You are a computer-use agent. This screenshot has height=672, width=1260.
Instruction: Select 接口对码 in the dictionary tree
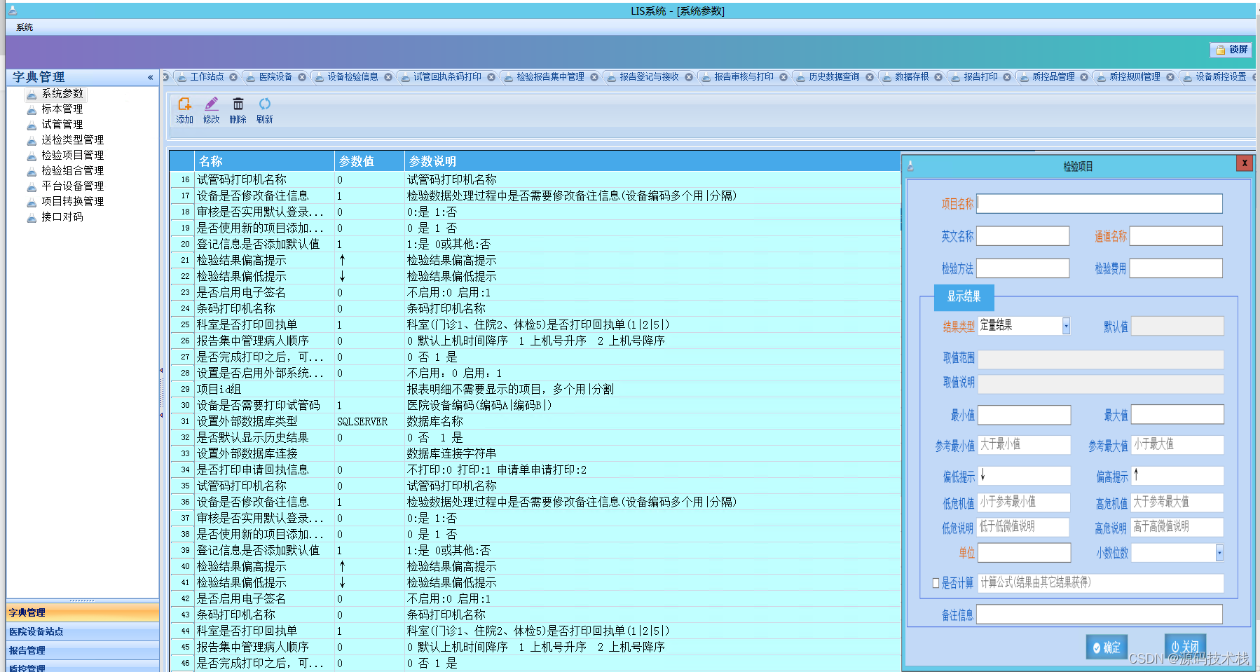point(62,217)
